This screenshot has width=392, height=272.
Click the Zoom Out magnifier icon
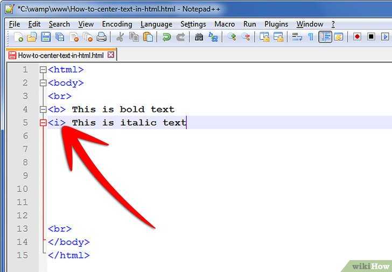click(x=246, y=37)
